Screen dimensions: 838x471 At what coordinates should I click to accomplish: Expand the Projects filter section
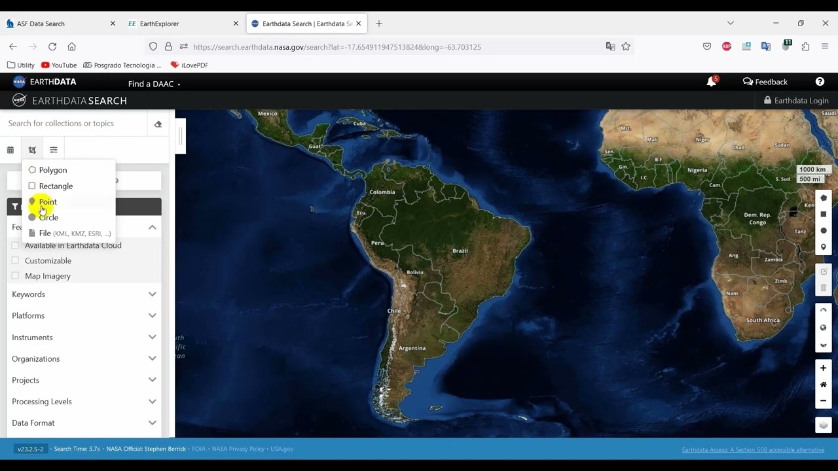click(x=84, y=380)
